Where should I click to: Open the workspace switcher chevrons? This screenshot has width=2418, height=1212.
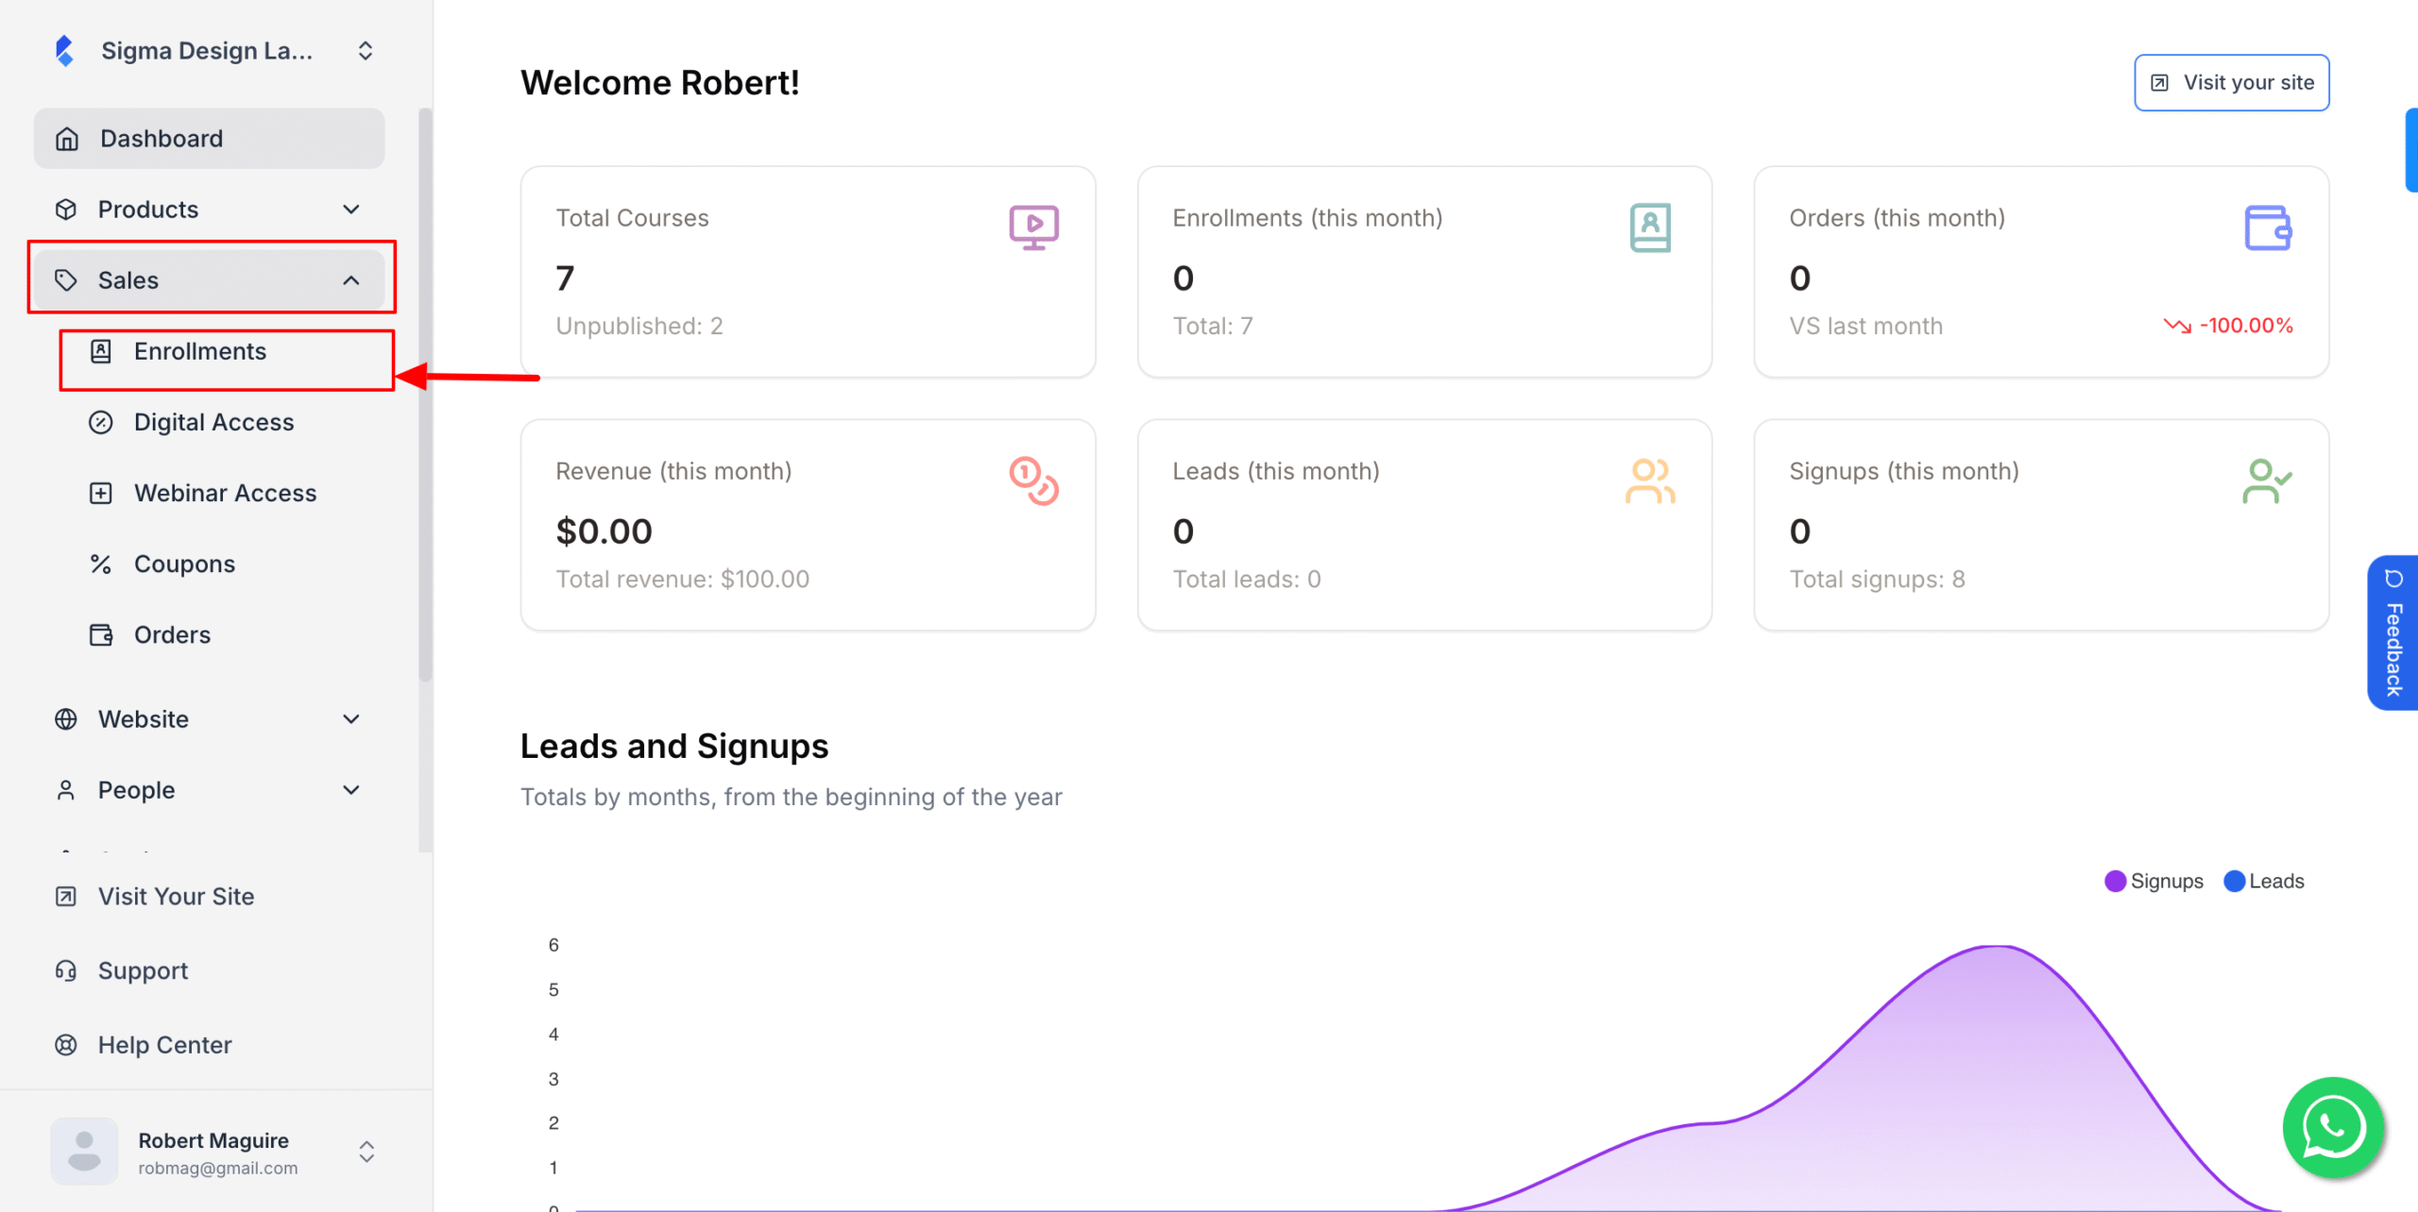[x=366, y=51]
